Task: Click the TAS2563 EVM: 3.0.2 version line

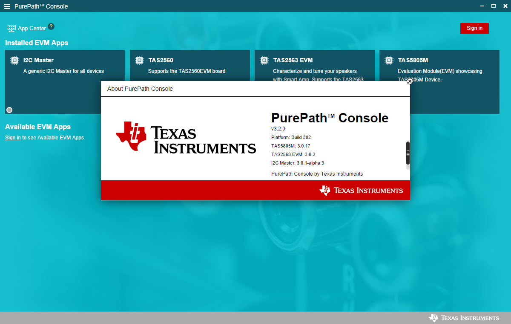Action: coord(293,154)
